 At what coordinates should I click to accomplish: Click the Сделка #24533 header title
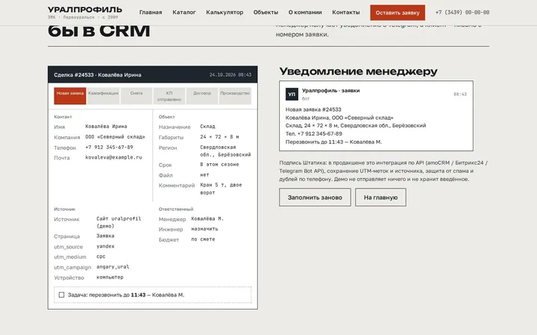98,74
